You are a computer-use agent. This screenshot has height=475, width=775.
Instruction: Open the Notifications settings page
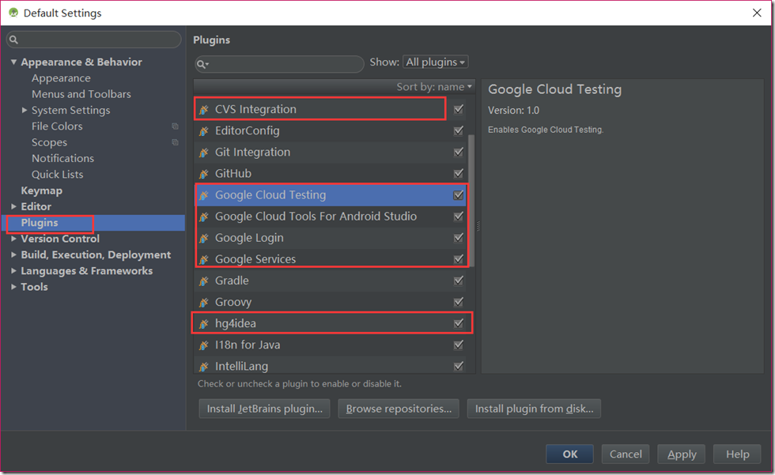62,158
